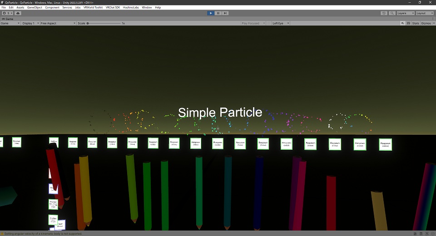Open the account dropdown in the toolbar
This screenshot has height=236, width=436.
[x=8, y=13]
